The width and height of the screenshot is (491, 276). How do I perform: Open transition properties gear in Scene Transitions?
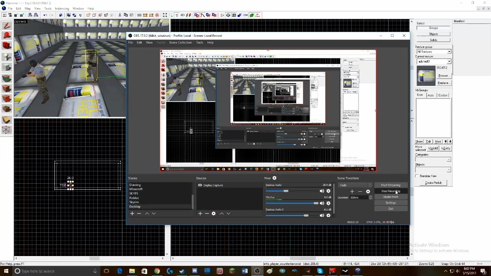click(368, 191)
